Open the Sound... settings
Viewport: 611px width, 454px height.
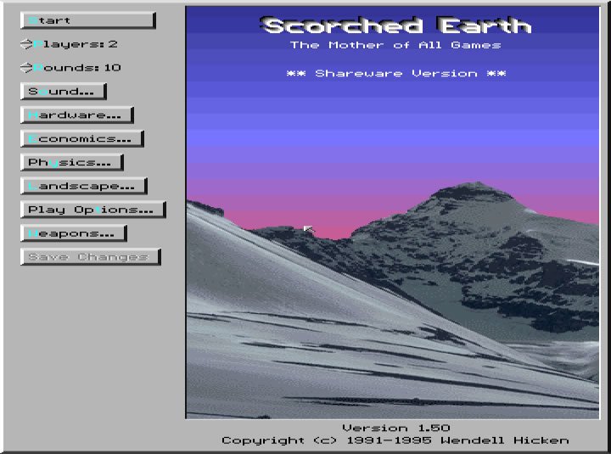[64, 91]
